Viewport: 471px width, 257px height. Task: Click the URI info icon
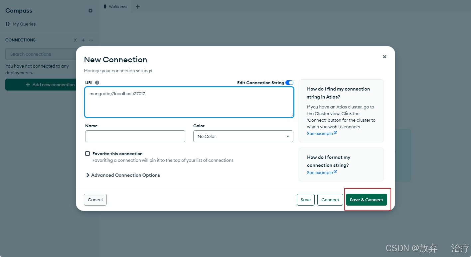point(97,83)
